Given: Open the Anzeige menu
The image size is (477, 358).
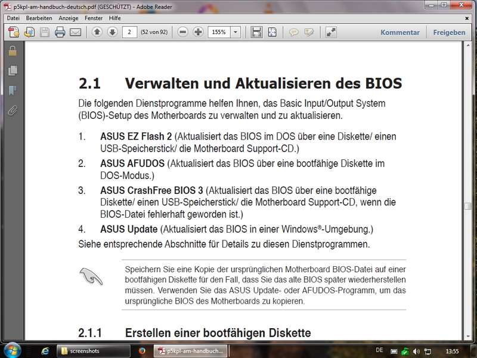Looking at the screenshot, I should click(x=69, y=18).
